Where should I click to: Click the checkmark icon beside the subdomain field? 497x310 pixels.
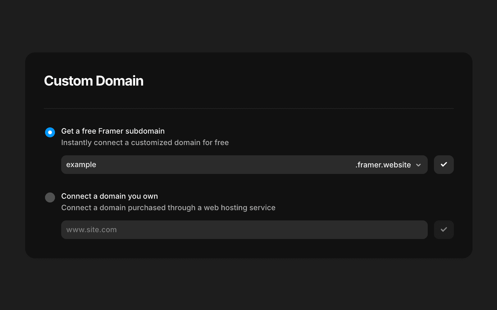[444, 165]
